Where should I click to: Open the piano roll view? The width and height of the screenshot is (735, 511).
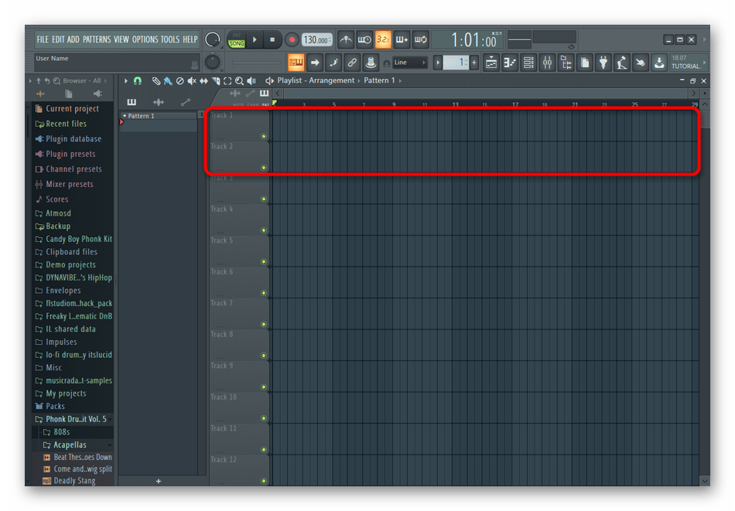510,63
